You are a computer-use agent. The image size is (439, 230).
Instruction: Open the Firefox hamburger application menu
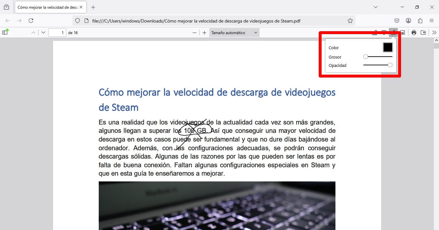[432, 21]
